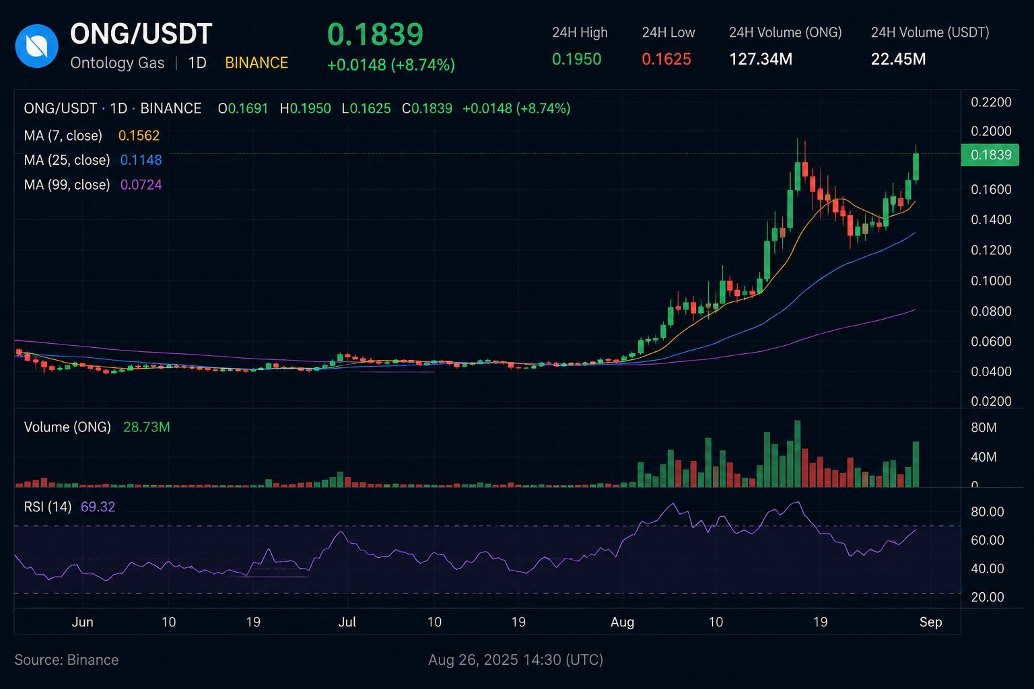Click the 80M volume axis label
This screenshot has height=689, width=1034.
pyautogui.click(x=984, y=428)
